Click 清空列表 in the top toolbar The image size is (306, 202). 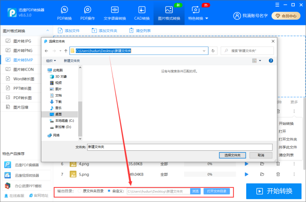pos(140,31)
